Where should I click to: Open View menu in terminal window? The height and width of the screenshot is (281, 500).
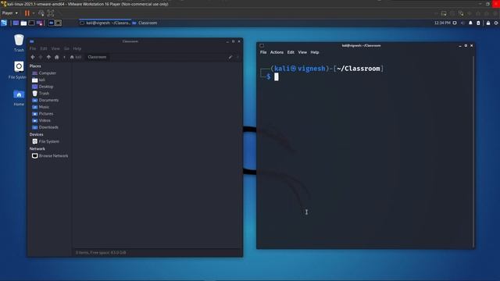pos(302,52)
